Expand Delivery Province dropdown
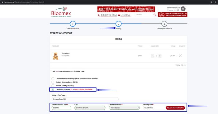Screen dimensions: 218x114 (x=124, y=108)
